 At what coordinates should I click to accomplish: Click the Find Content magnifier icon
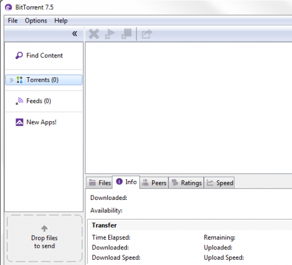tap(19, 55)
